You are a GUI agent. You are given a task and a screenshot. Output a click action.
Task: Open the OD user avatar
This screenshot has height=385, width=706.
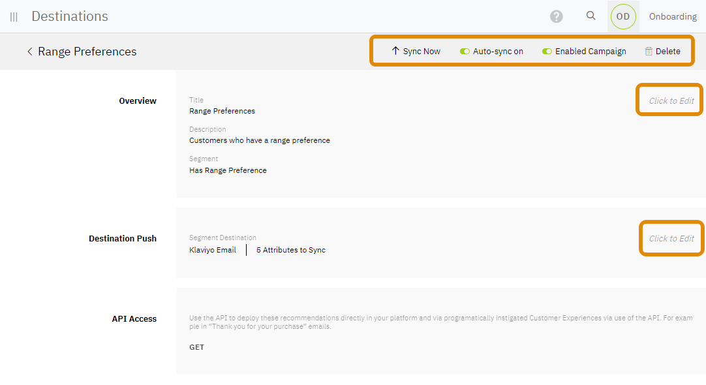[622, 16]
